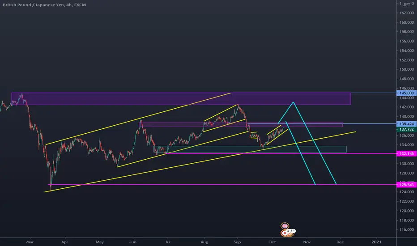
Task: Click the 134.000 price axis value
Action: [407, 145]
